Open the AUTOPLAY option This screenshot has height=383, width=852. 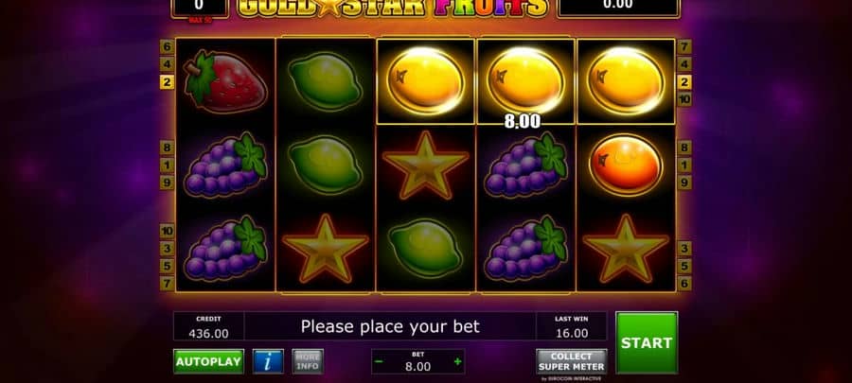tap(208, 361)
